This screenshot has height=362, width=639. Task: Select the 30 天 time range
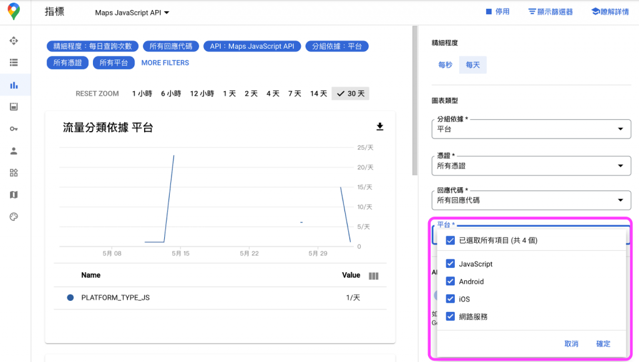pyautogui.click(x=351, y=94)
